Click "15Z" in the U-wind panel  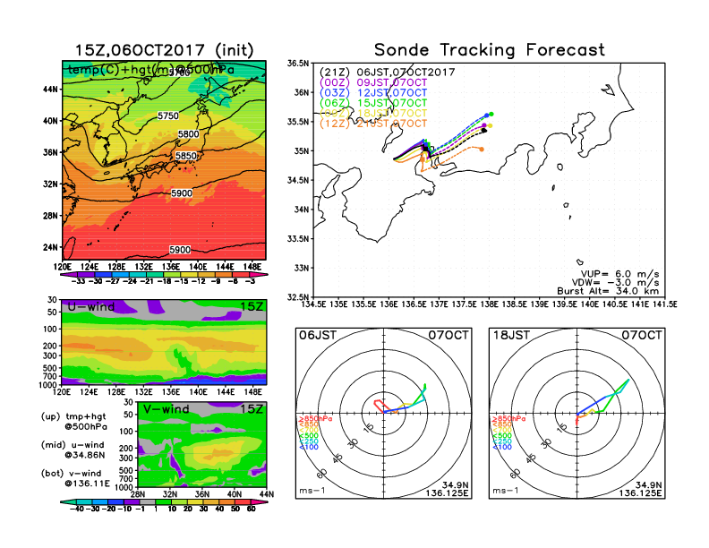[x=252, y=306]
